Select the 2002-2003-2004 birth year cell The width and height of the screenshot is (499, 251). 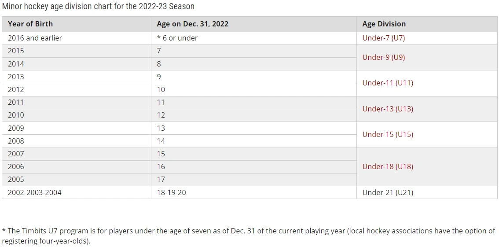[x=77, y=192]
